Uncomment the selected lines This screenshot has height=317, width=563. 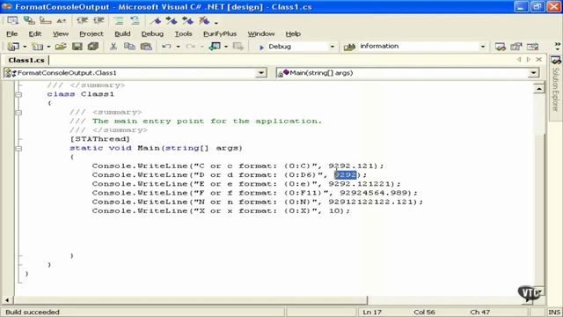[x=135, y=21]
